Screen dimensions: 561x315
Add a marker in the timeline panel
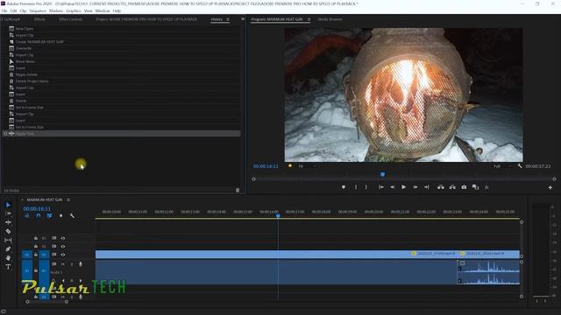60,216
